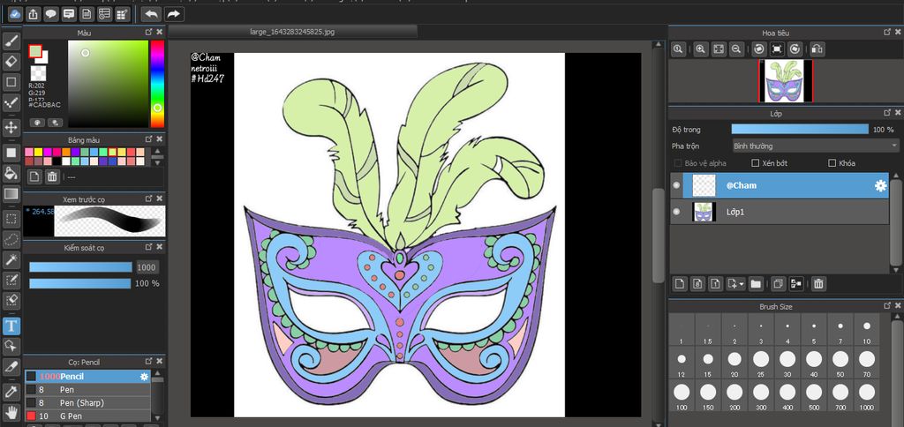Image resolution: width=904 pixels, height=427 pixels.
Task: Delete layer with trash icon
Action: pyautogui.click(x=818, y=284)
